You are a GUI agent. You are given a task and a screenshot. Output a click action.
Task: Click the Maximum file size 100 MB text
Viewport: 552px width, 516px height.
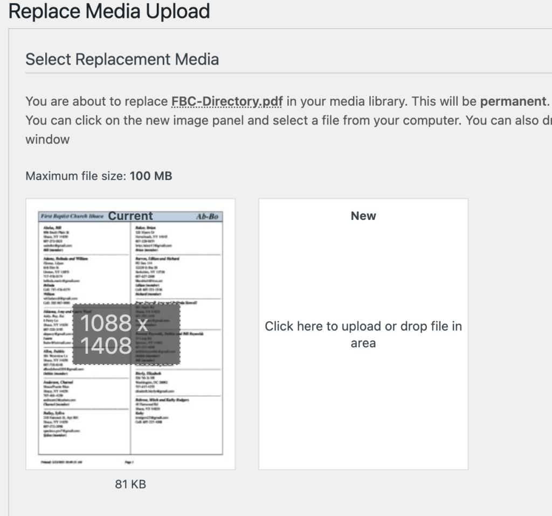(99, 176)
